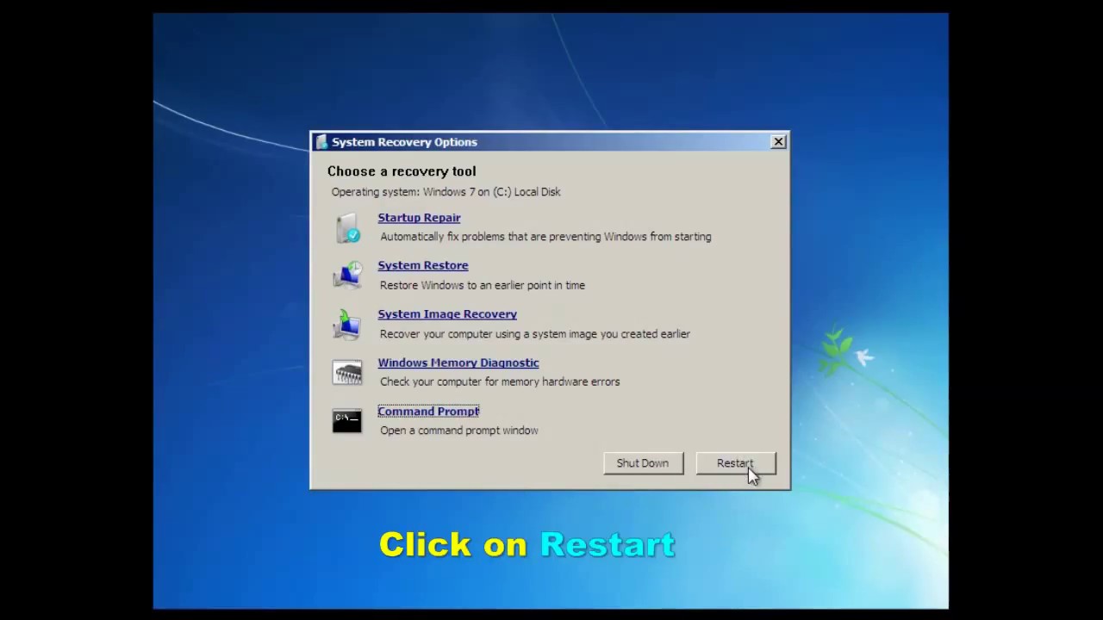Click the System Image Recovery icon
This screenshot has height=620, width=1103.
pos(347,324)
